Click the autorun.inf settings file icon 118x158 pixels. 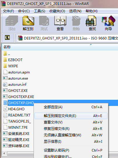[x=5, y=84]
